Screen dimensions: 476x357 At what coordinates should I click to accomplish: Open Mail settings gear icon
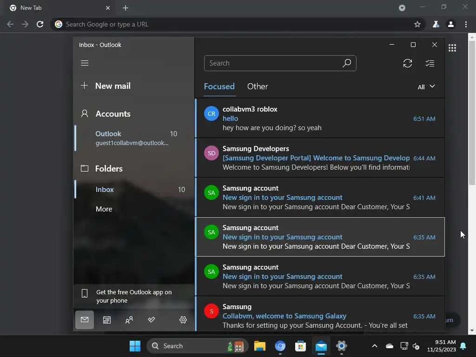[183, 320]
